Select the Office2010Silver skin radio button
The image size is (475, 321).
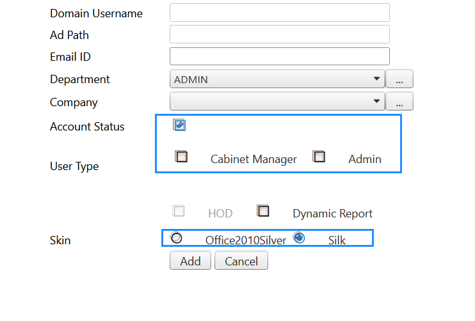177,238
